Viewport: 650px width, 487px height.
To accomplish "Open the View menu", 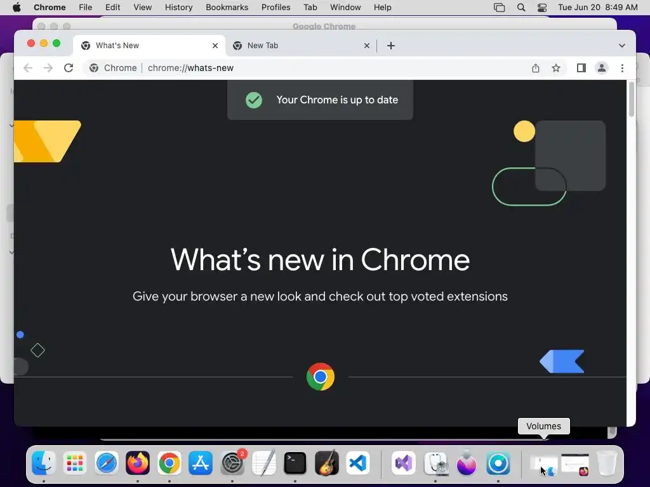I will click(x=143, y=8).
